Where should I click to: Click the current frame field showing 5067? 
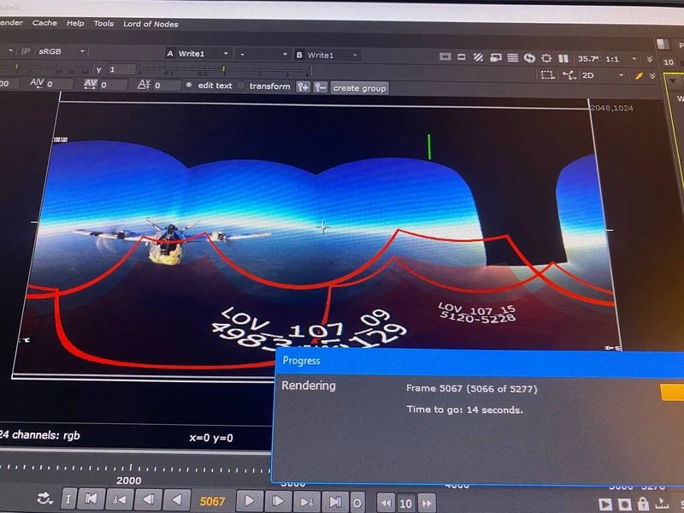coord(212,502)
